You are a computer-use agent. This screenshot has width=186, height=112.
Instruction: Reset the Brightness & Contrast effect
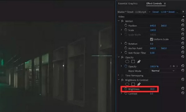(x=183, y=79)
